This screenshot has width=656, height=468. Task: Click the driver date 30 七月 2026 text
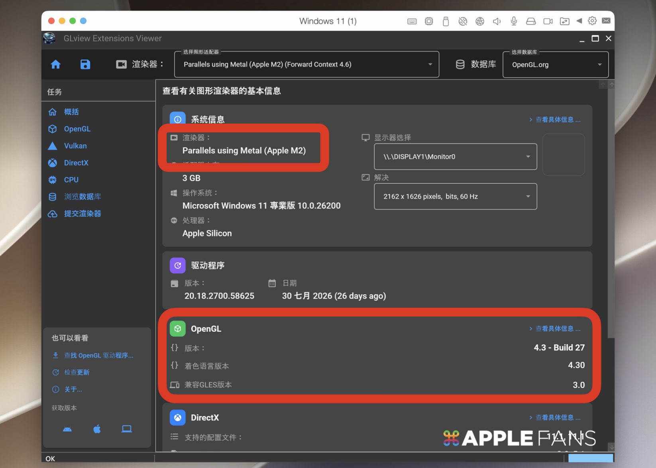[334, 296]
